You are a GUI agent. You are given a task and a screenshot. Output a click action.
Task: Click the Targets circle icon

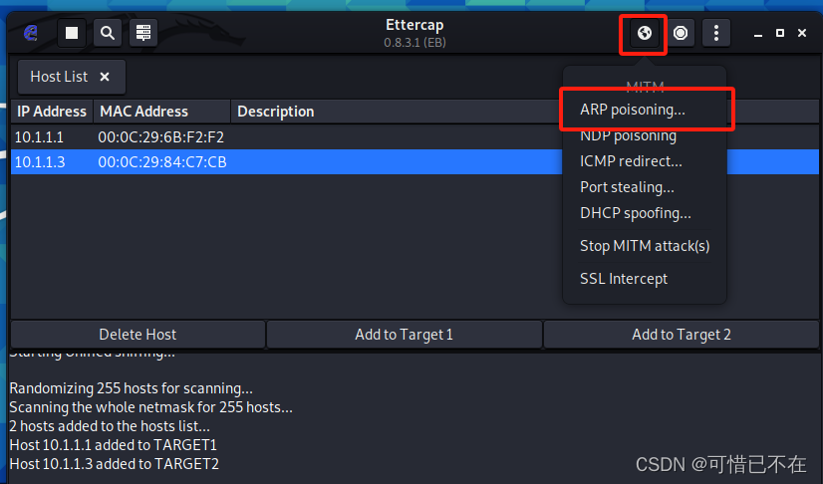(681, 33)
